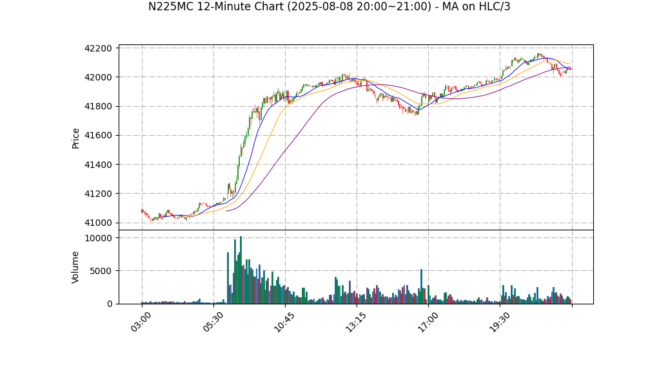Click the 19:30 time axis label

[499, 322]
